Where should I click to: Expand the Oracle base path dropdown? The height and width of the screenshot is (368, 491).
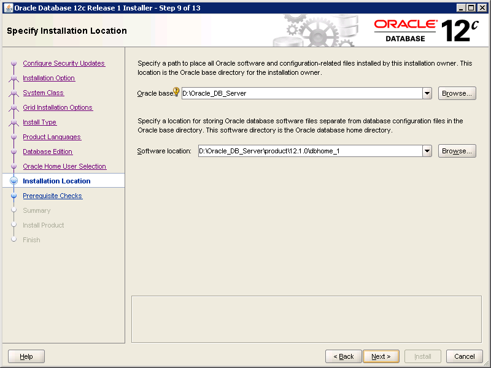pos(427,93)
